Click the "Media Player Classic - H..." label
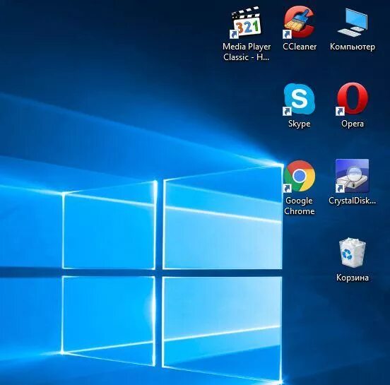 [x=247, y=52]
